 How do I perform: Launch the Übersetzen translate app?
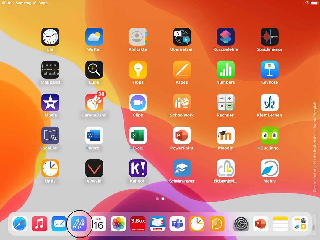(x=182, y=37)
